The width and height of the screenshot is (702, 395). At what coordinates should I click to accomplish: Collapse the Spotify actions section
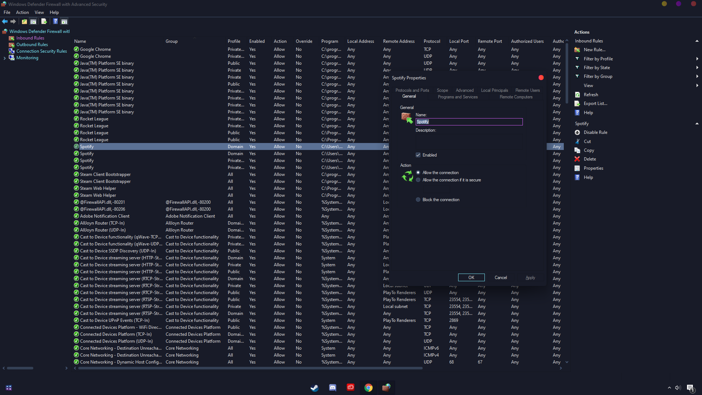[697, 124]
